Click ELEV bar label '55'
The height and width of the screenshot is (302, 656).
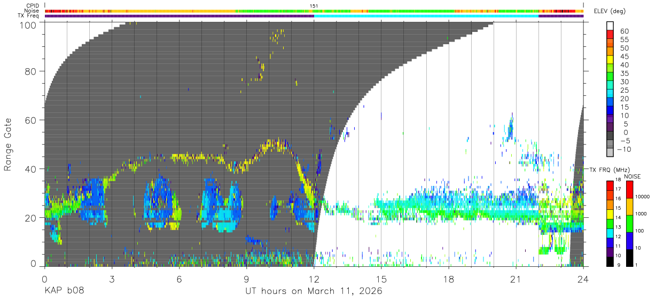pos(624,39)
